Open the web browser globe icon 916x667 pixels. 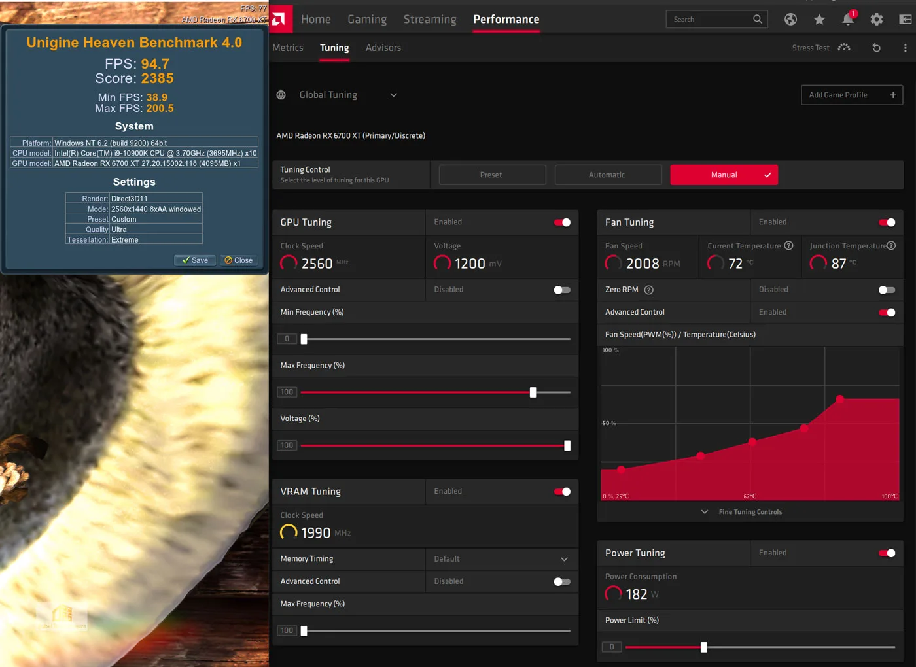pyautogui.click(x=790, y=20)
